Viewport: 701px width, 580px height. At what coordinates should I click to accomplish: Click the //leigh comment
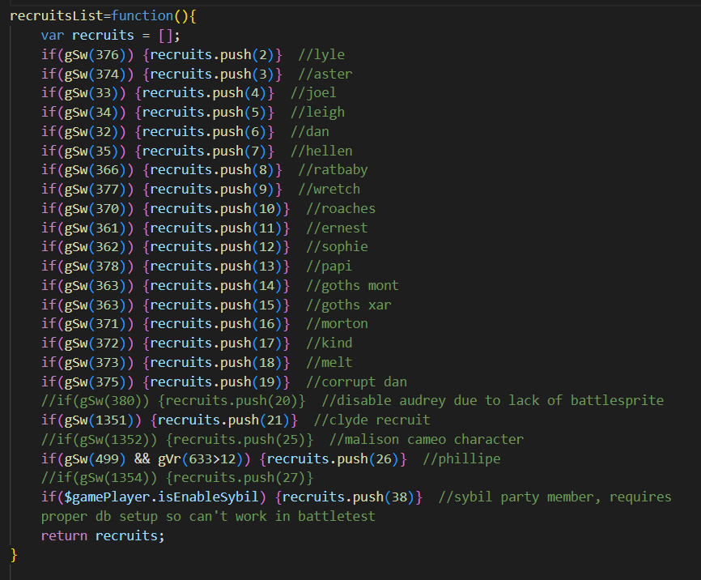click(x=317, y=112)
